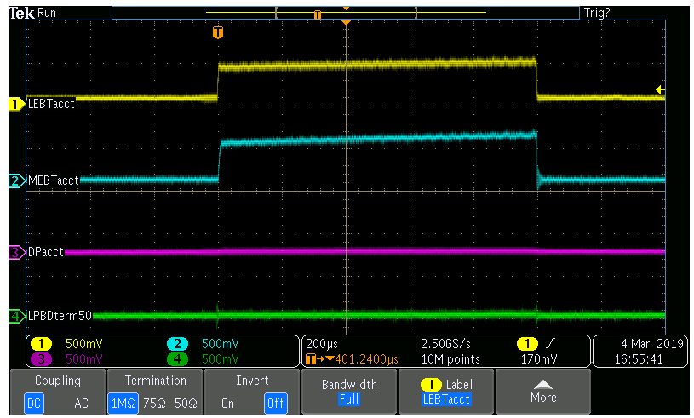Click channel 1 500mV scale readout
694x418 pixels.
point(83,344)
